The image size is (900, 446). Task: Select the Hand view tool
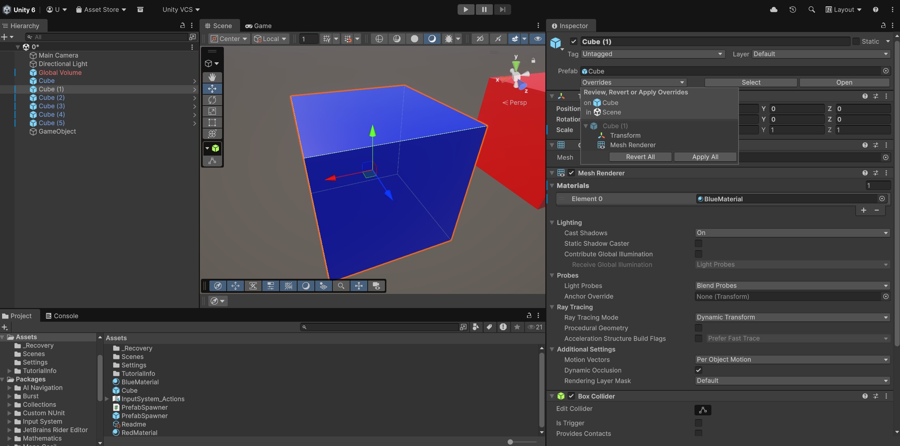212,77
